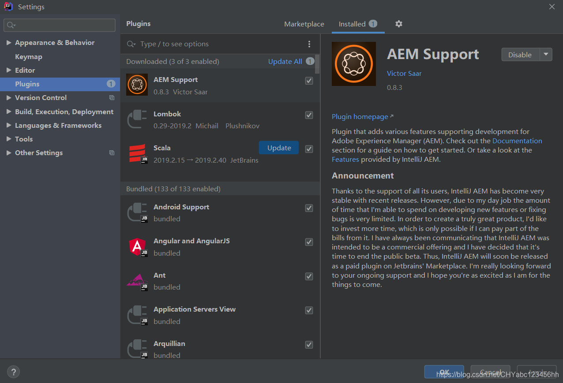Select the 'Application Servers View' plugin name
563x383 pixels.
coord(195,309)
